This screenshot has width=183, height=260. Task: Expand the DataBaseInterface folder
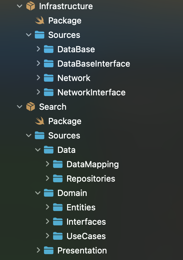coord(38,63)
